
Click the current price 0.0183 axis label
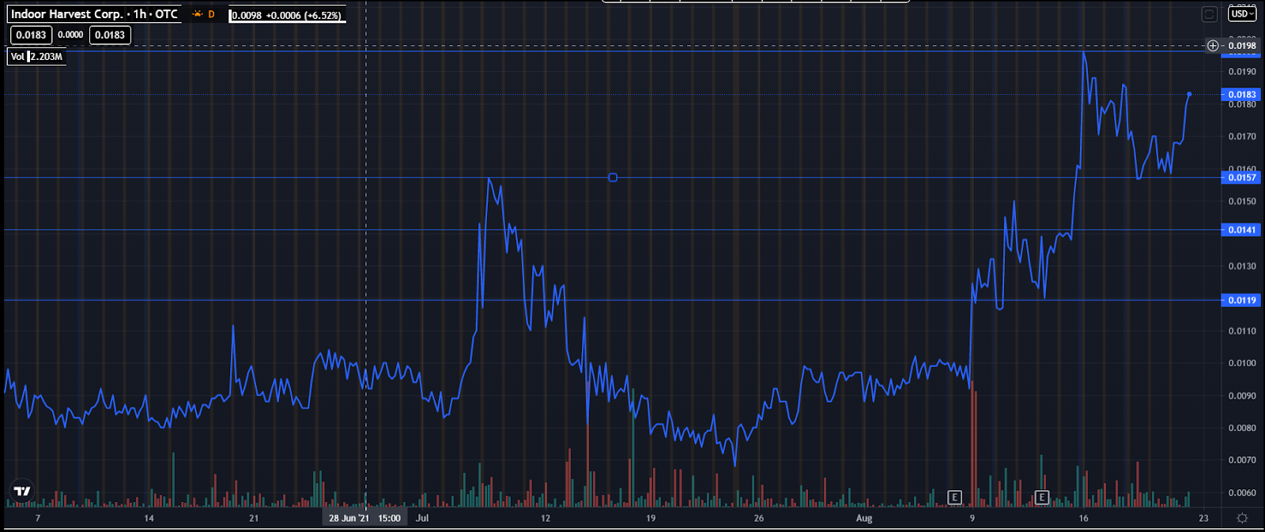pyautogui.click(x=1241, y=95)
